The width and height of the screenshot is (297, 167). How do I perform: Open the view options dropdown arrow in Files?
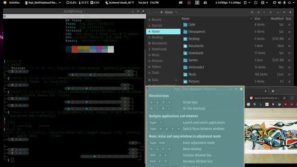pyautogui.click(x=264, y=13)
